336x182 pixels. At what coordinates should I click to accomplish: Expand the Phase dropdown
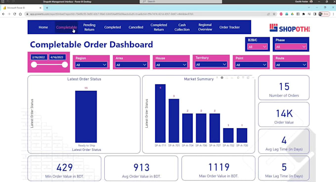tap(291, 47)
